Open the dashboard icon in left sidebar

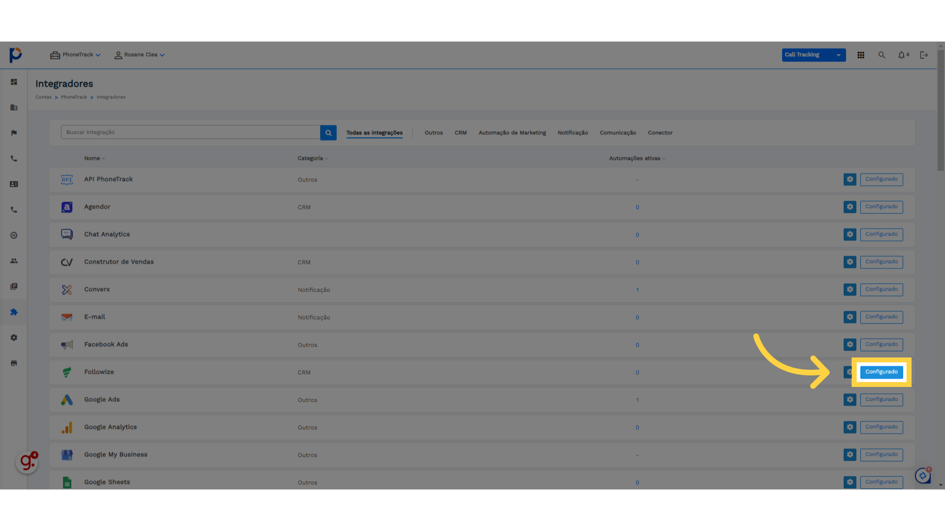pos(14,82)
